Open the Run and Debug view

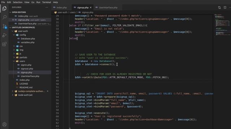4,35
